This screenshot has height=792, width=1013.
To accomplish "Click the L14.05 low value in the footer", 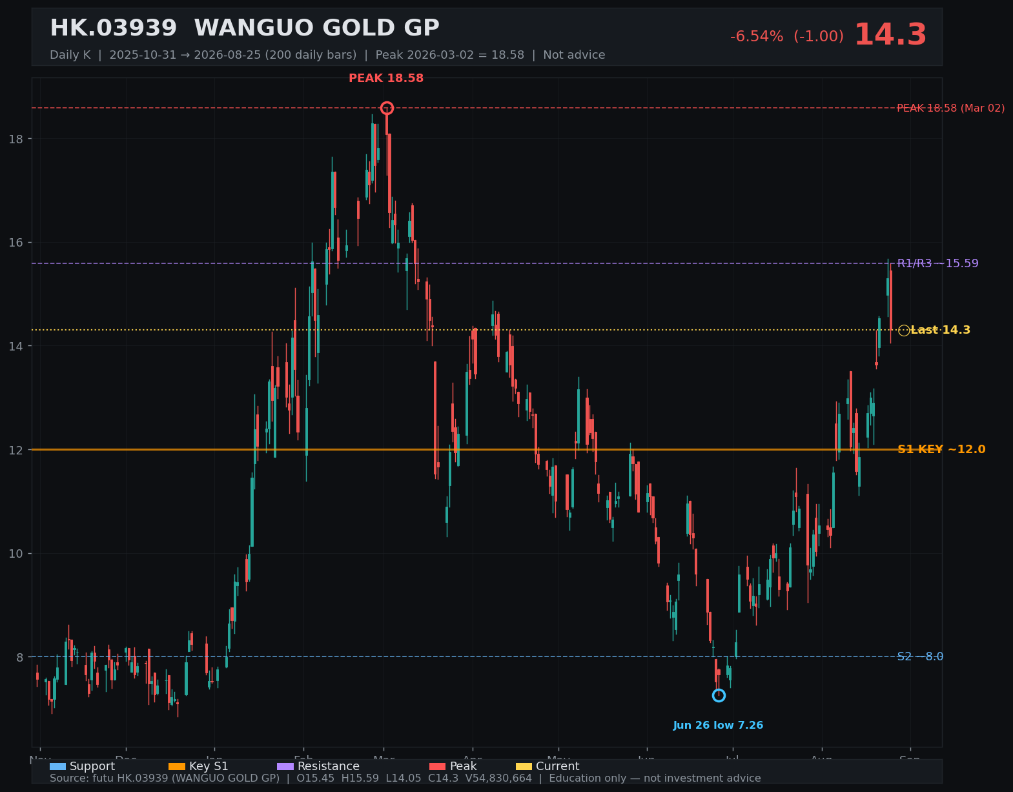I will (x=404, y=778).
